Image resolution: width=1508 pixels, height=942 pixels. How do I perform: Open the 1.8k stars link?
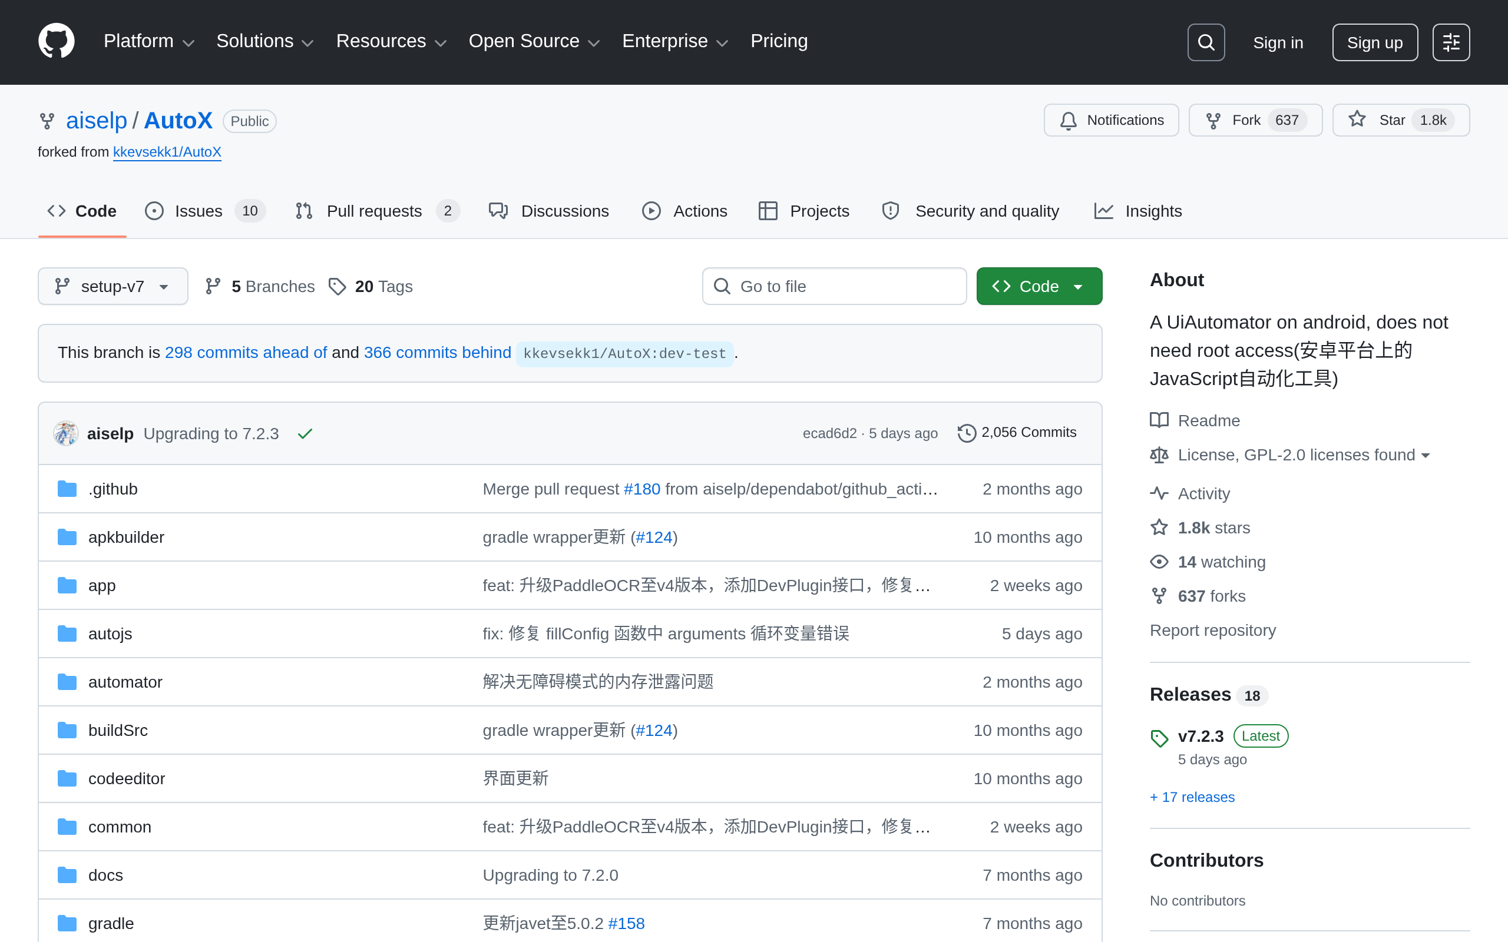pos(1214,528)
